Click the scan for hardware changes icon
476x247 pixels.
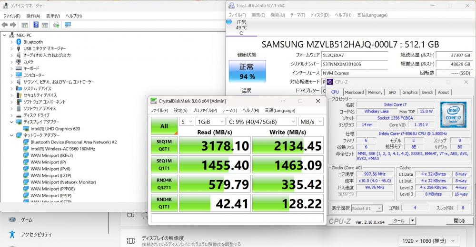67,25
